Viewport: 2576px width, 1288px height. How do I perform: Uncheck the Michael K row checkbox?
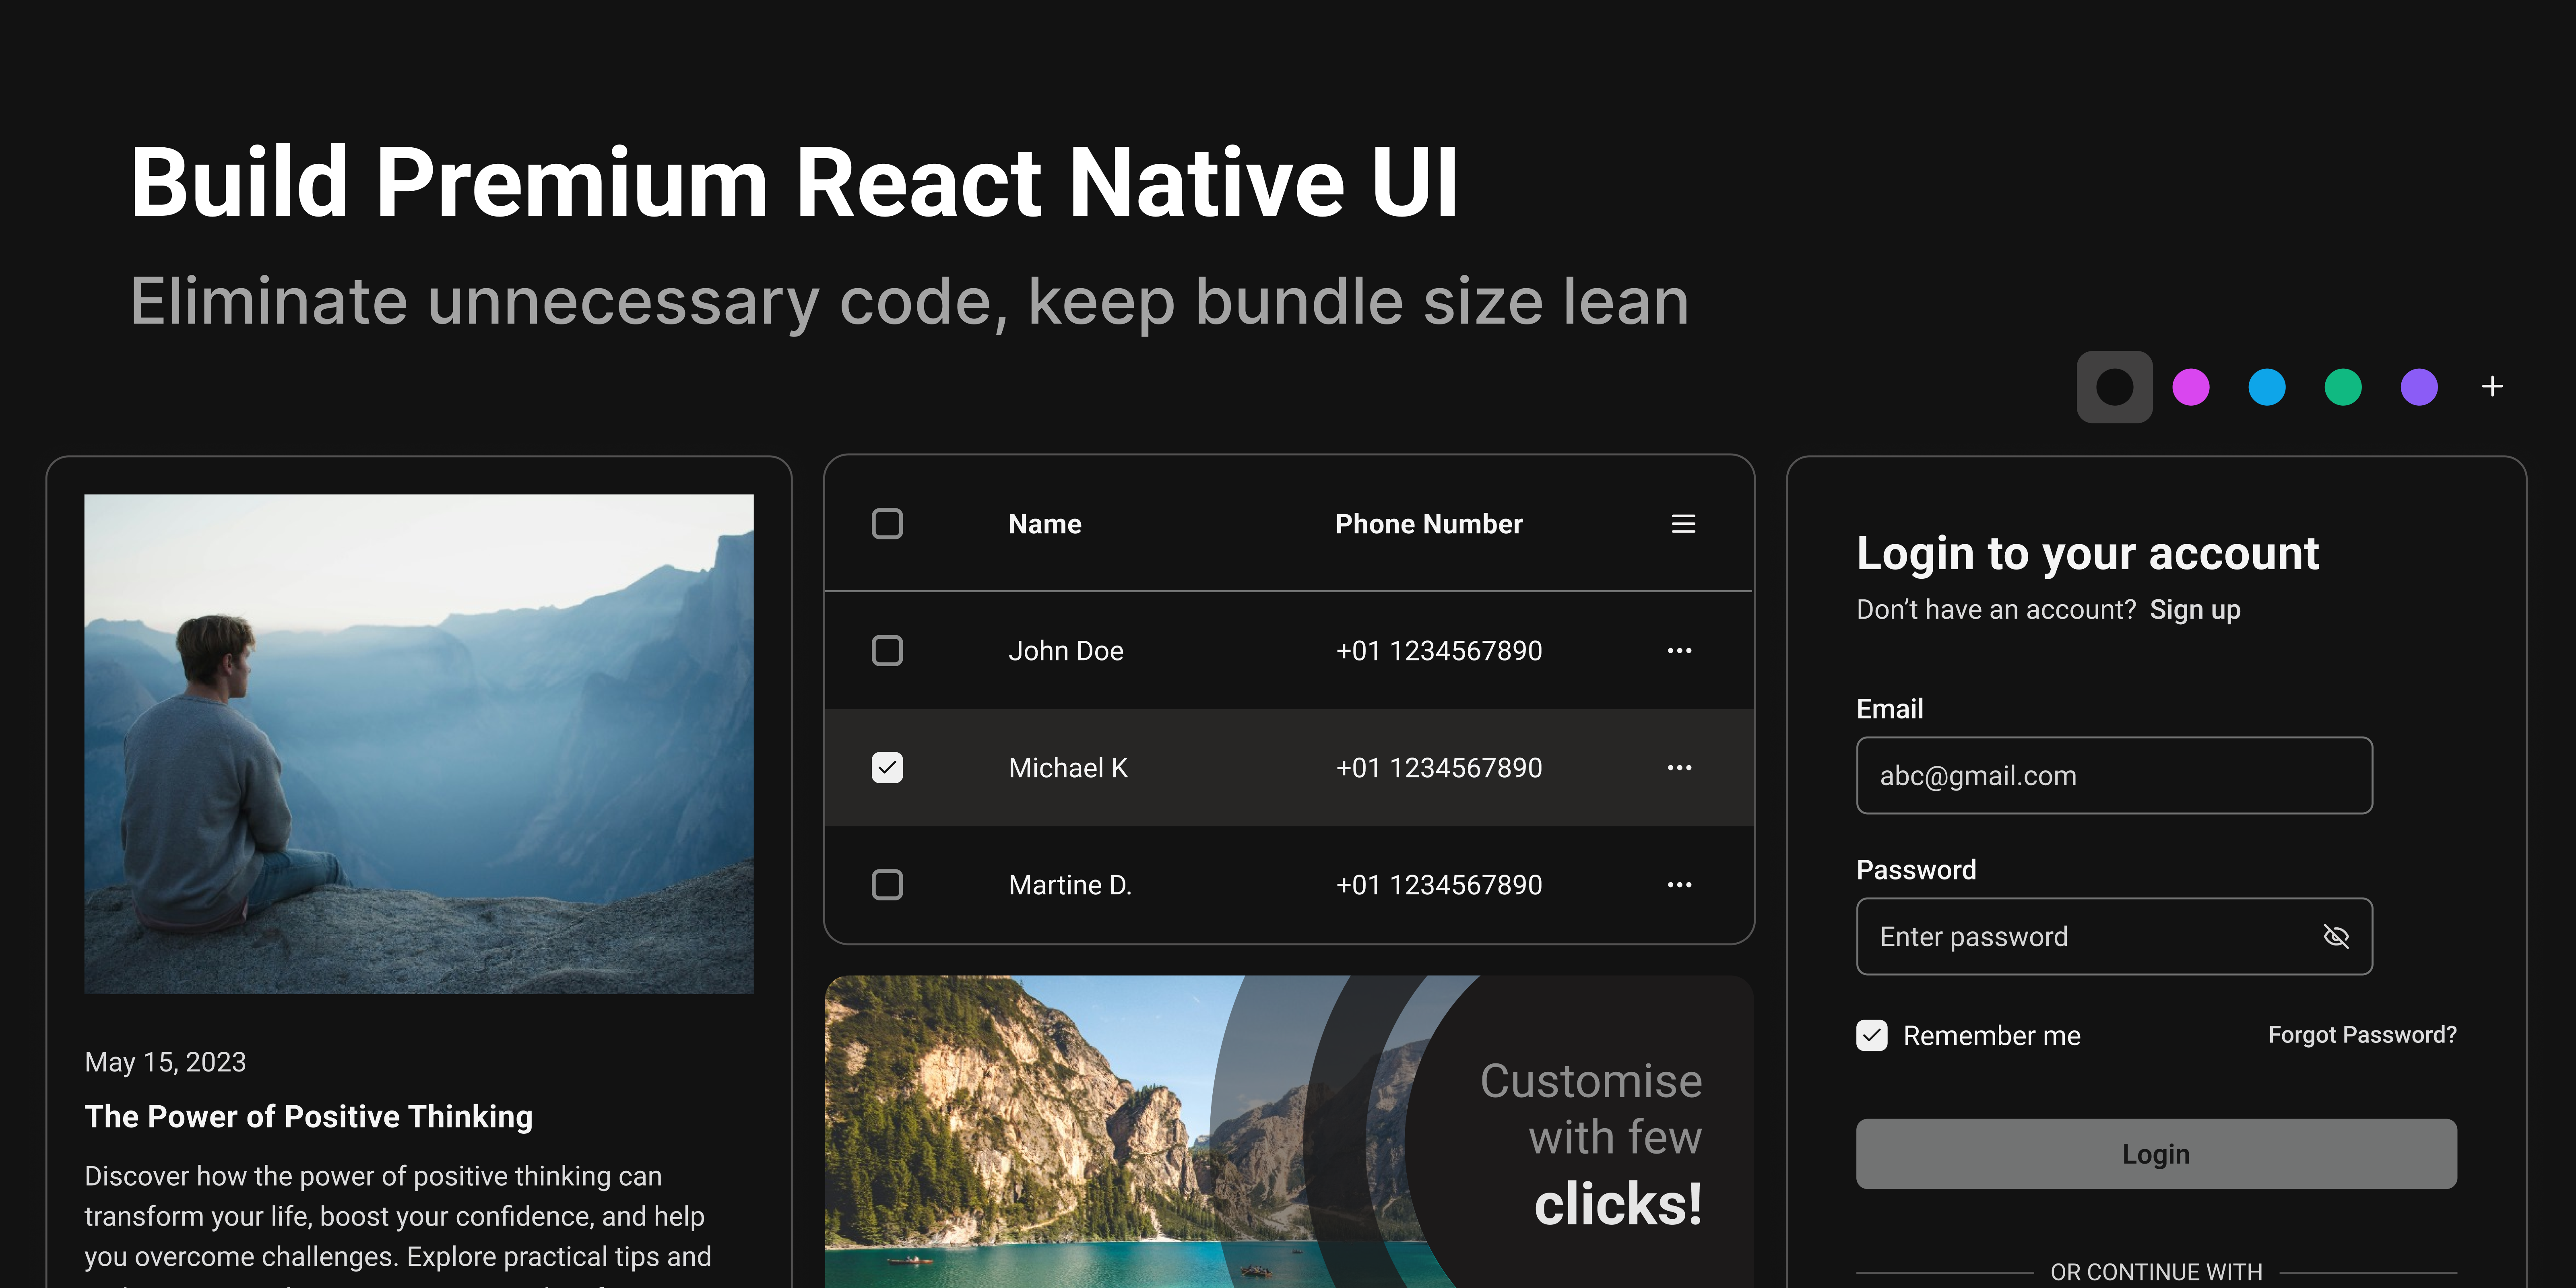coord(887,768)
